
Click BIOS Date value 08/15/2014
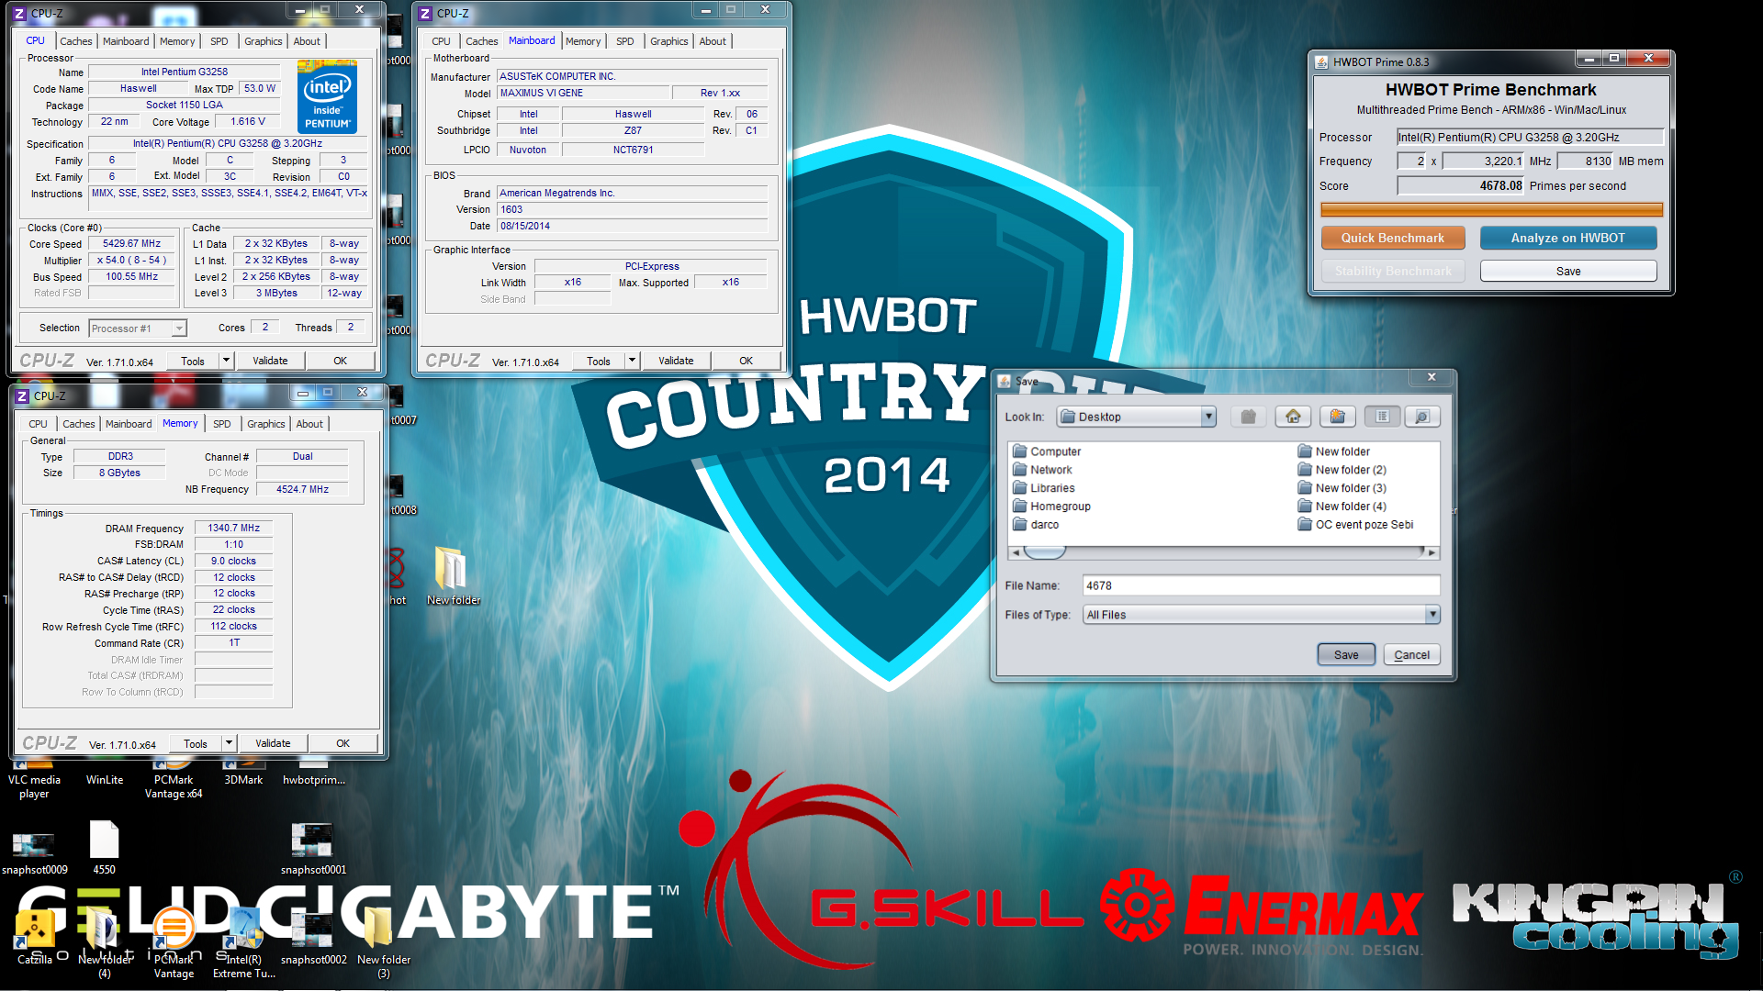click(632, 226)
